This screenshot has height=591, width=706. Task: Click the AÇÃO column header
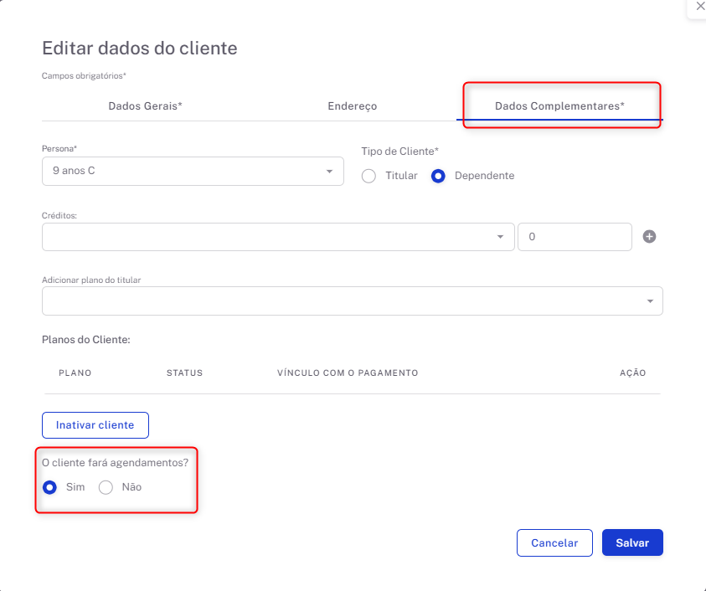[632, 373]
